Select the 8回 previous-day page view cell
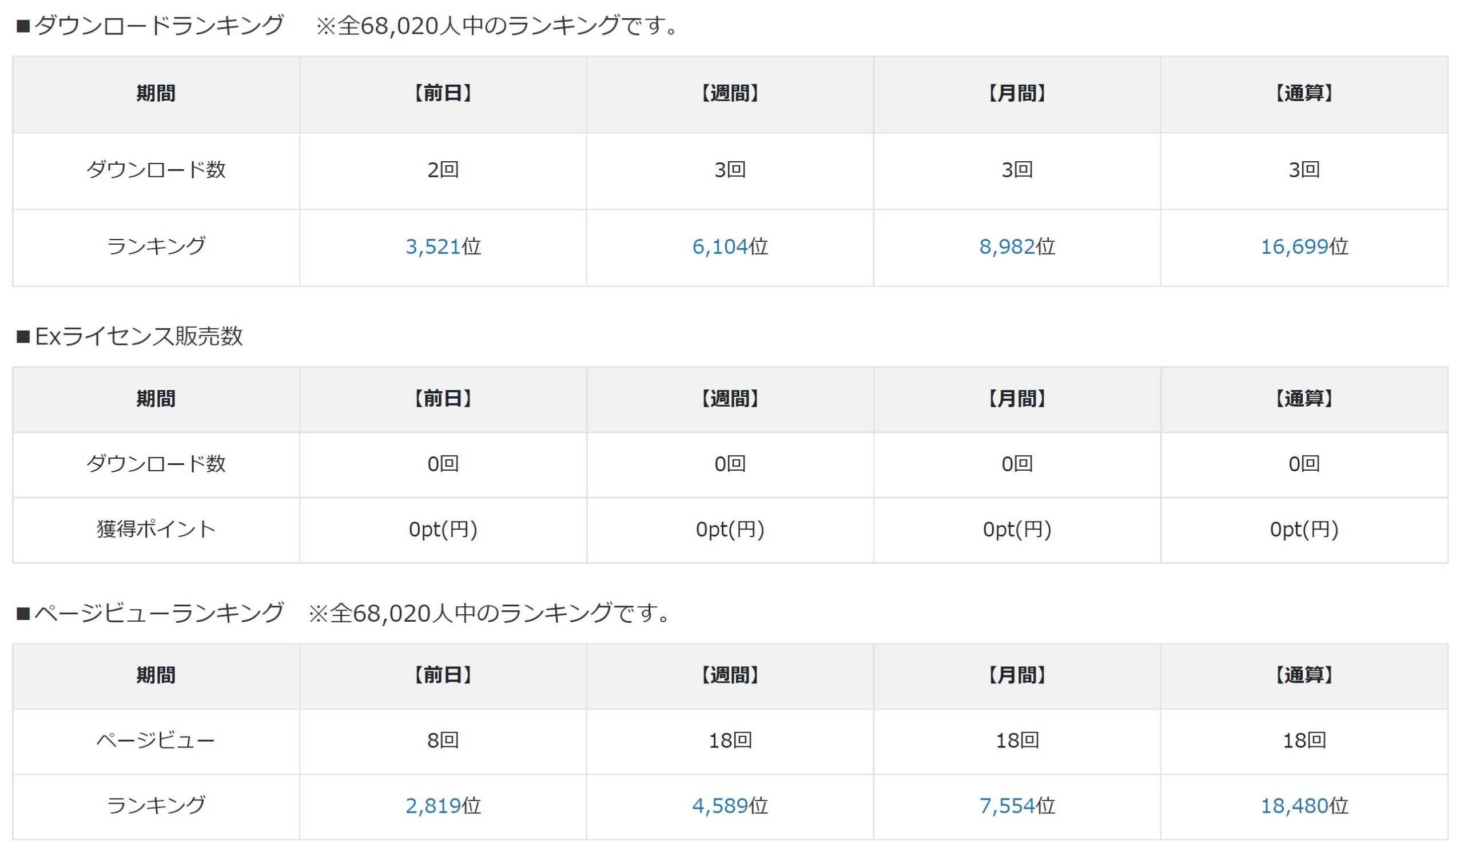Screen dimensions: 1464x859 [x=443, y=741]
